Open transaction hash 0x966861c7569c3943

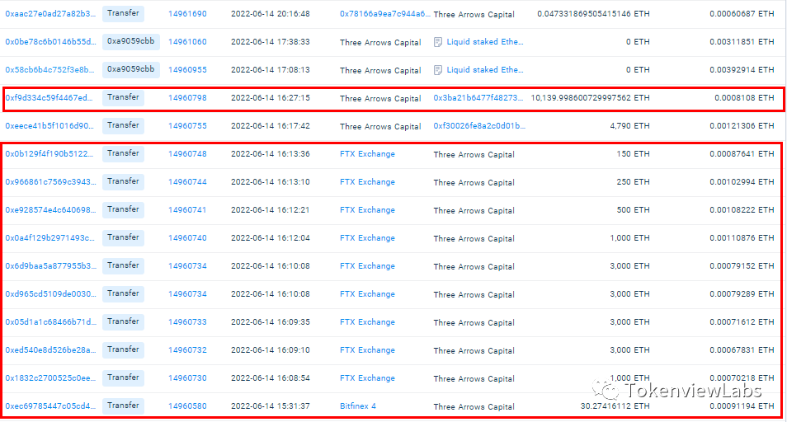coord(50,182)
